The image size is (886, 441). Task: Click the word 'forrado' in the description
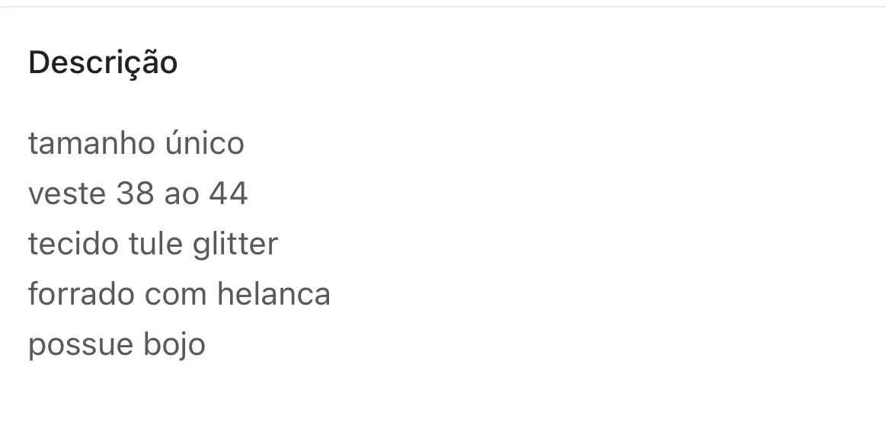[x=81, y=294]
